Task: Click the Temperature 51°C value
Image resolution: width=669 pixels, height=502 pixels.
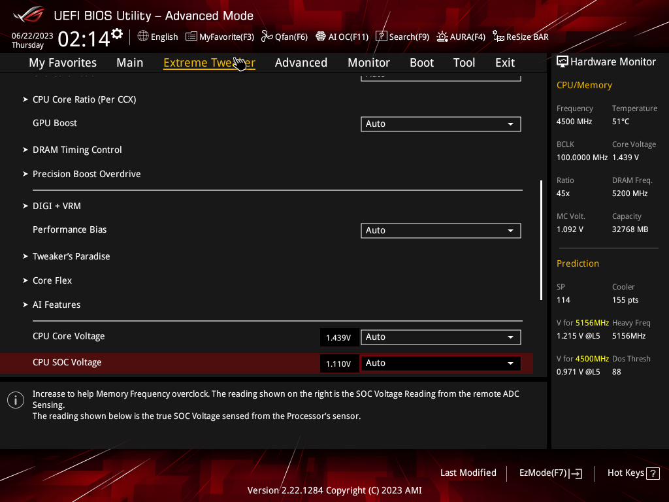Action: 621,122
